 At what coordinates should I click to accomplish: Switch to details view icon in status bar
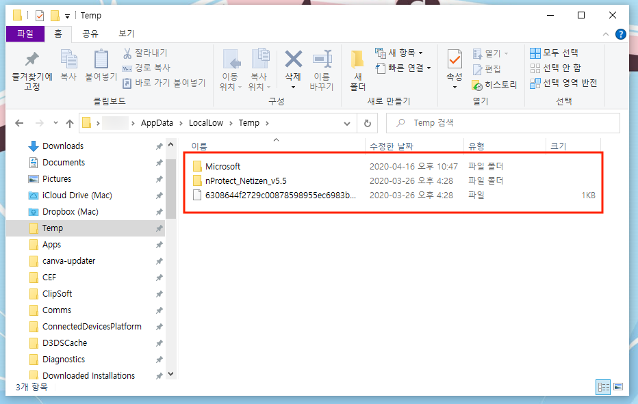pos(603,387)
